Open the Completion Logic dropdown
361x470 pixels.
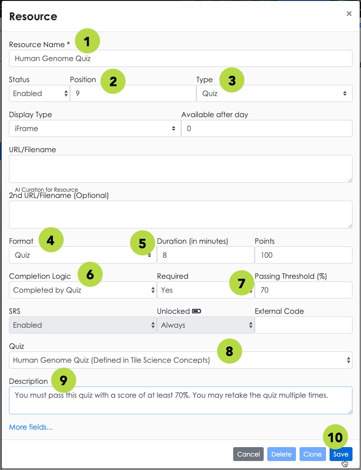coord(83,290)
